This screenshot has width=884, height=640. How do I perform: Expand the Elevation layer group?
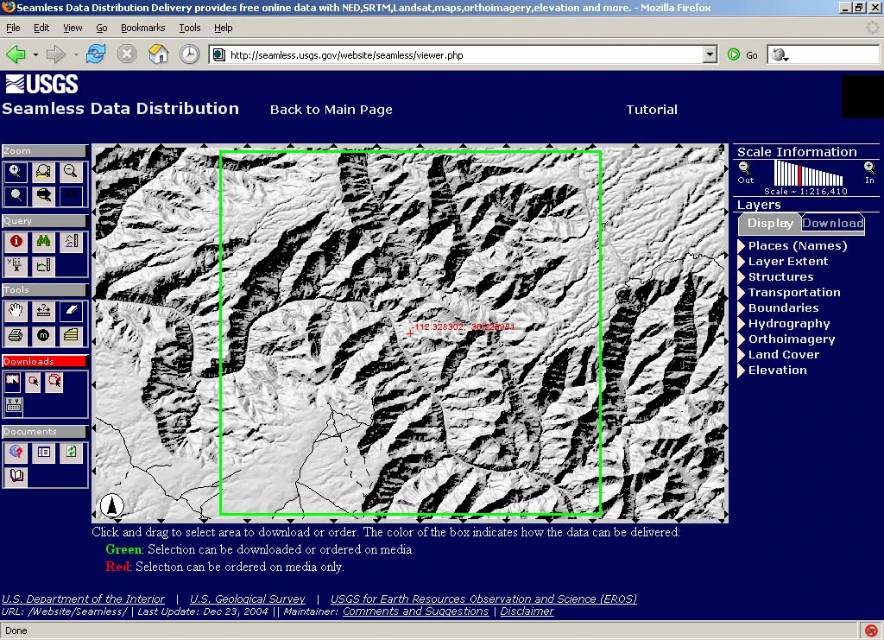coord(742,371)
